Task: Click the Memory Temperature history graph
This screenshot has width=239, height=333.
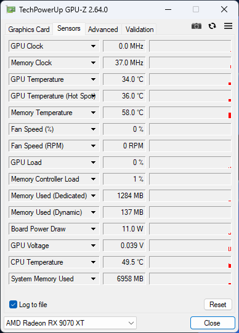Action: coord(190,113)
